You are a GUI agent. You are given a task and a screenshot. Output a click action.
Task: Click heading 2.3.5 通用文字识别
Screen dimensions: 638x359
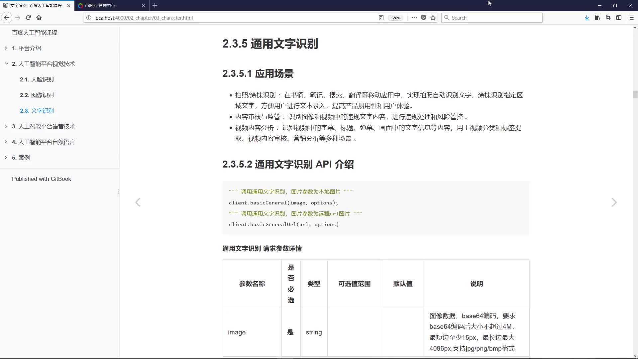270,44
